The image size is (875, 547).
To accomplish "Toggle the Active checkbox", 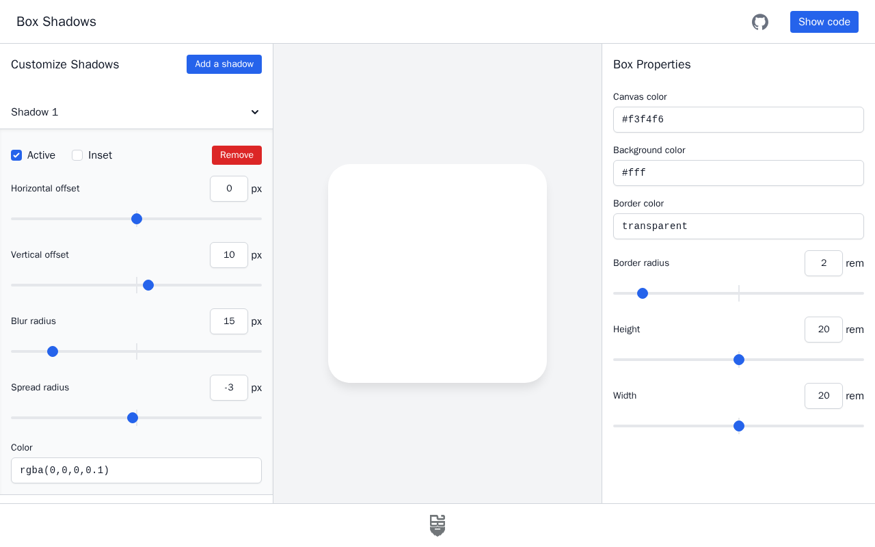I will pyautogui.click(x=16, y=155).
